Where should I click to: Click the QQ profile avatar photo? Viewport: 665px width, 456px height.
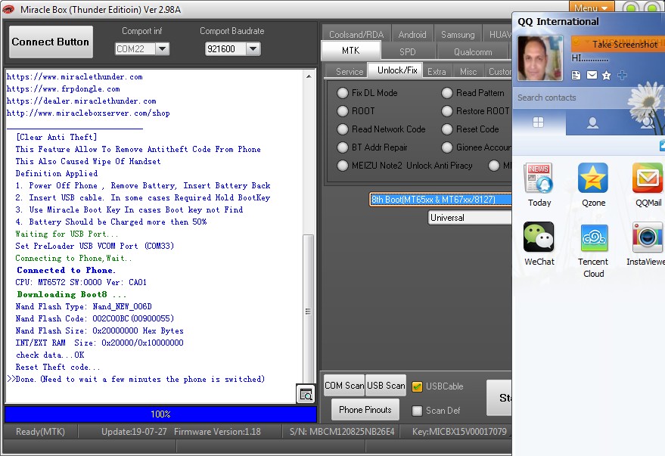point(540,58)
